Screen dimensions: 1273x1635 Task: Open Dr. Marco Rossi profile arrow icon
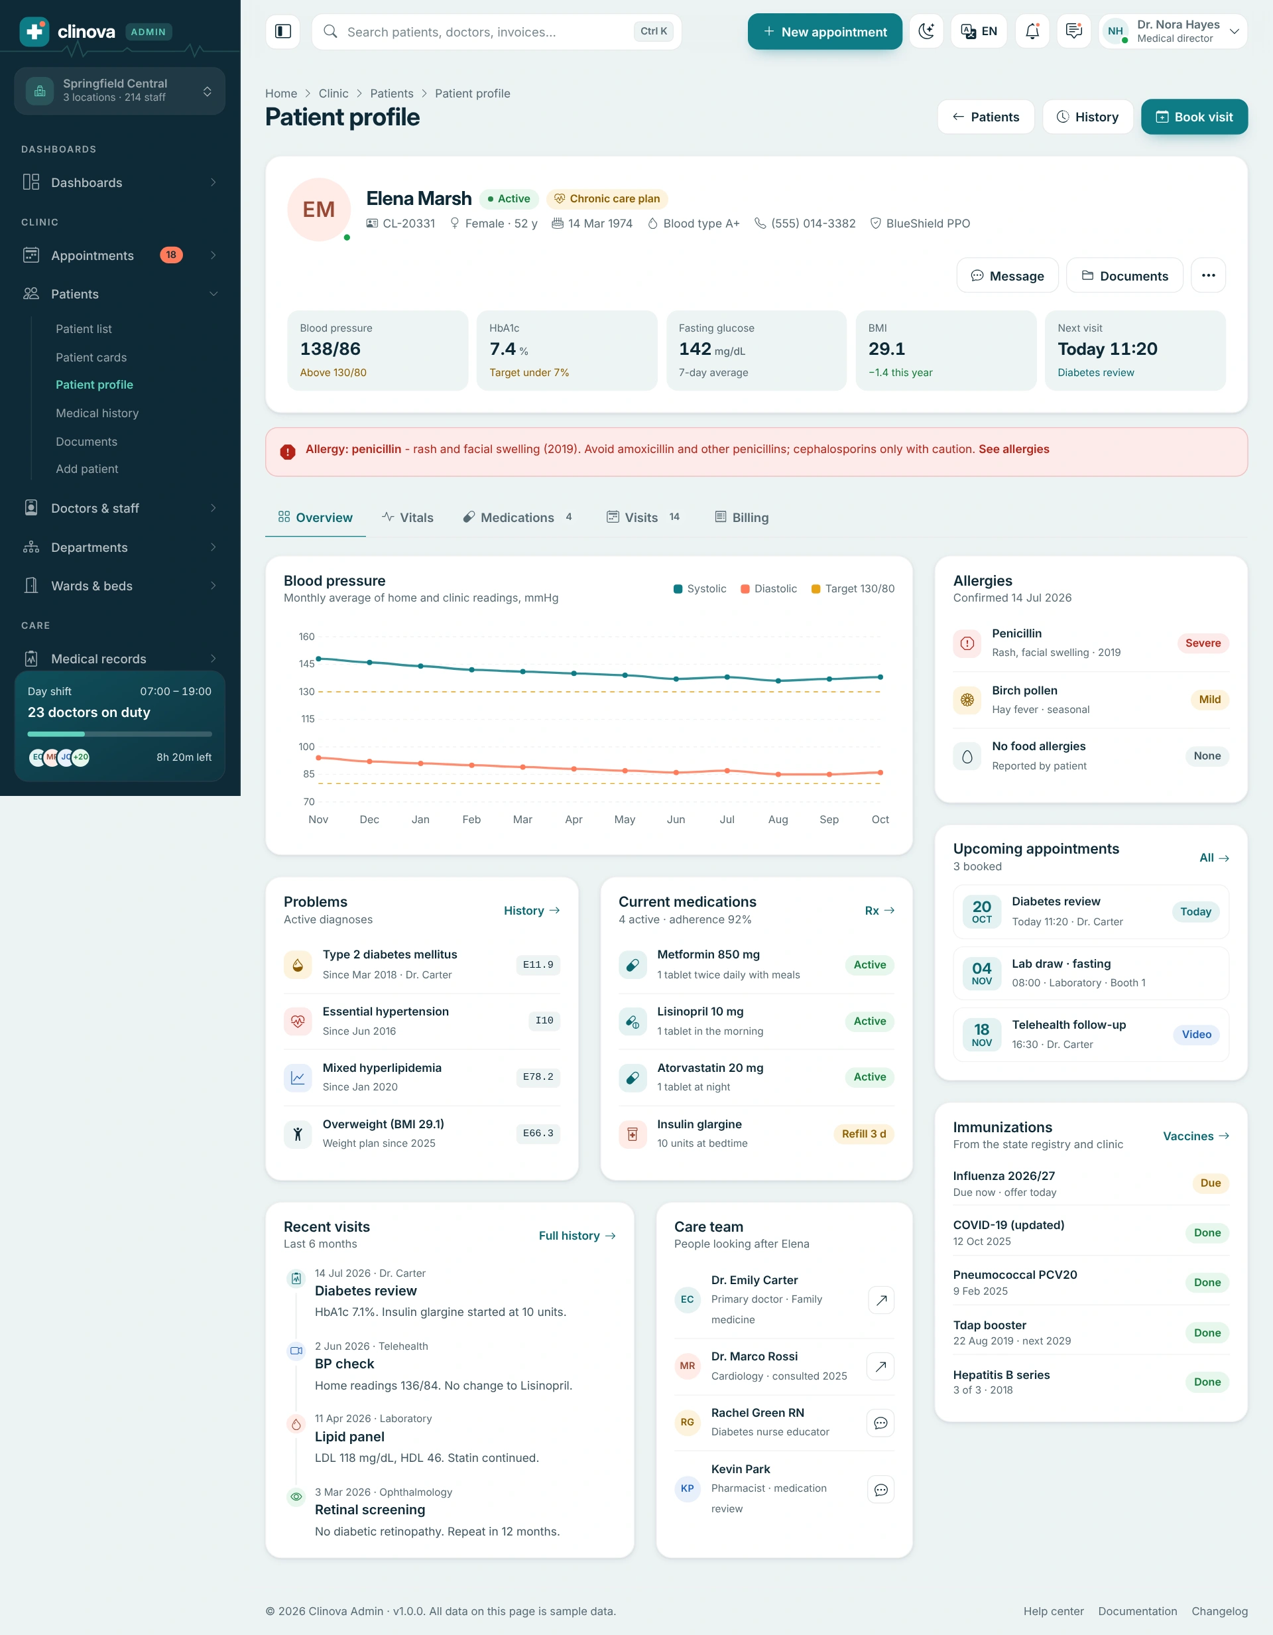(881, 1366)
